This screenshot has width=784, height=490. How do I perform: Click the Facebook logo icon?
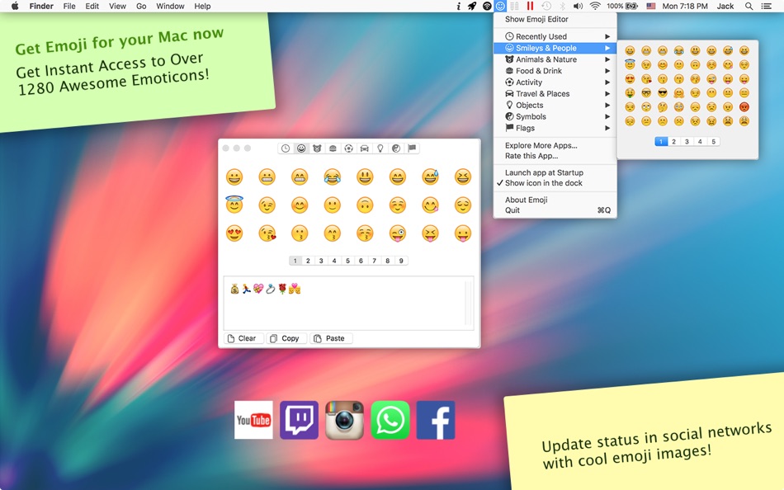436,420
